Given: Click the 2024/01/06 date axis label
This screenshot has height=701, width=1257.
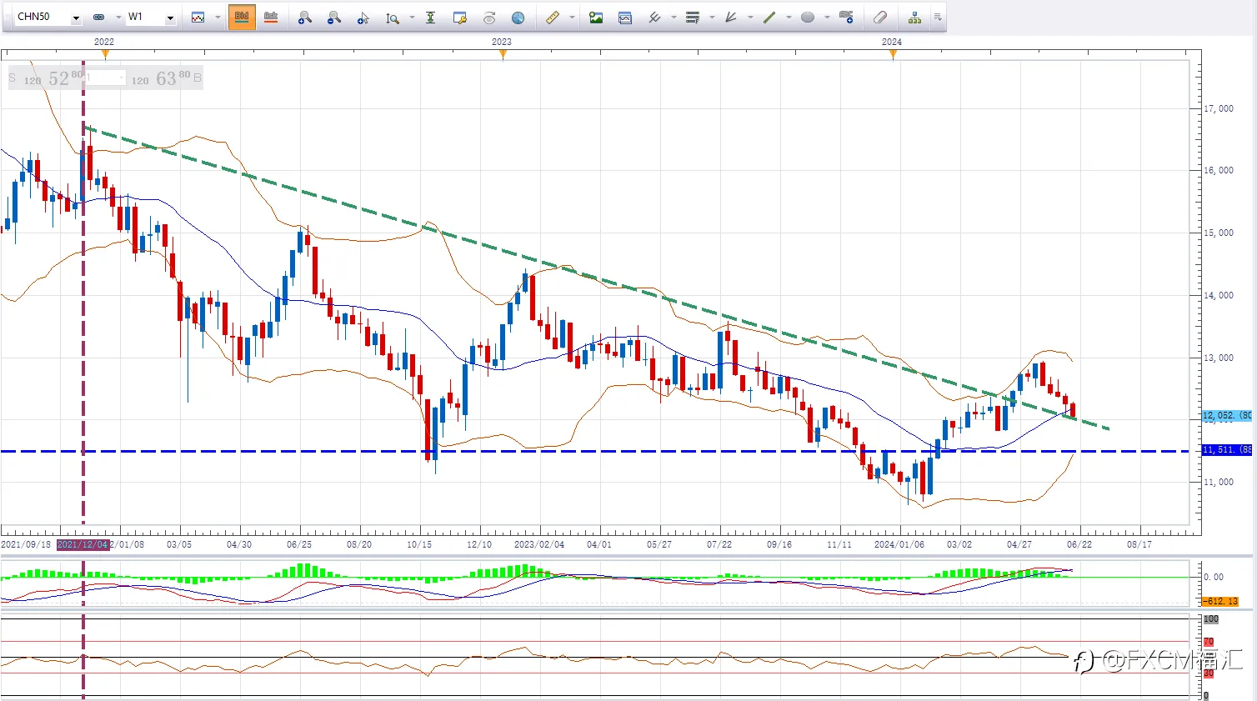Looking at the screenshot, I should tap(899, 544).
